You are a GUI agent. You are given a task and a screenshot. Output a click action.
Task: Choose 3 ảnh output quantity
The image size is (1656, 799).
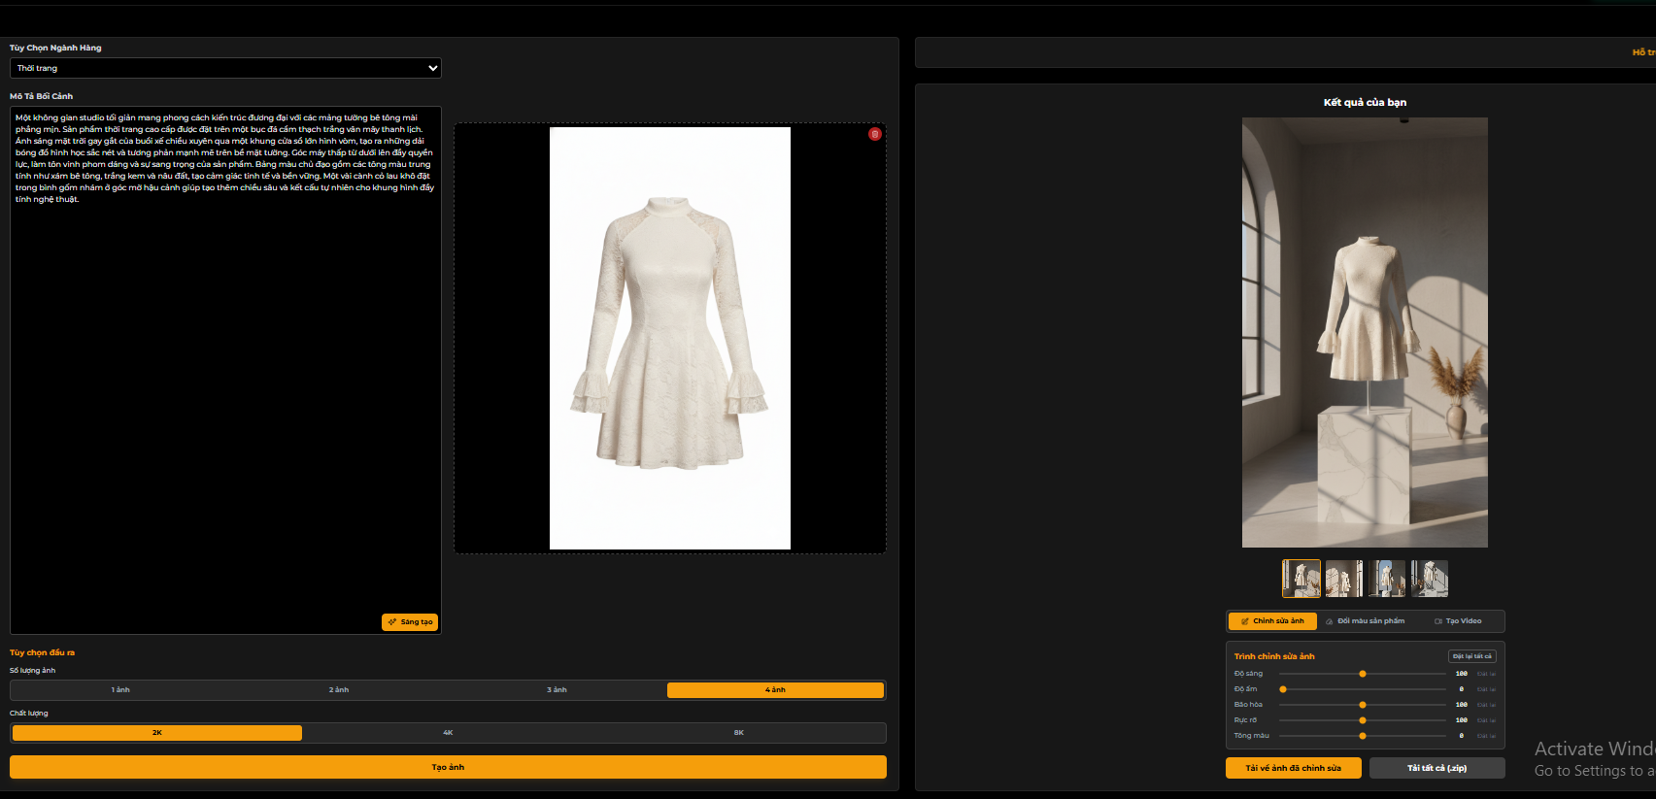[557, 690]
